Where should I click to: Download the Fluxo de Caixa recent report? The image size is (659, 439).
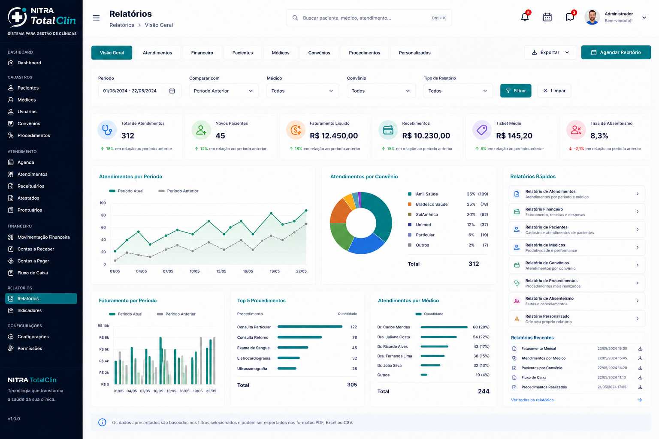click(640, 378)
